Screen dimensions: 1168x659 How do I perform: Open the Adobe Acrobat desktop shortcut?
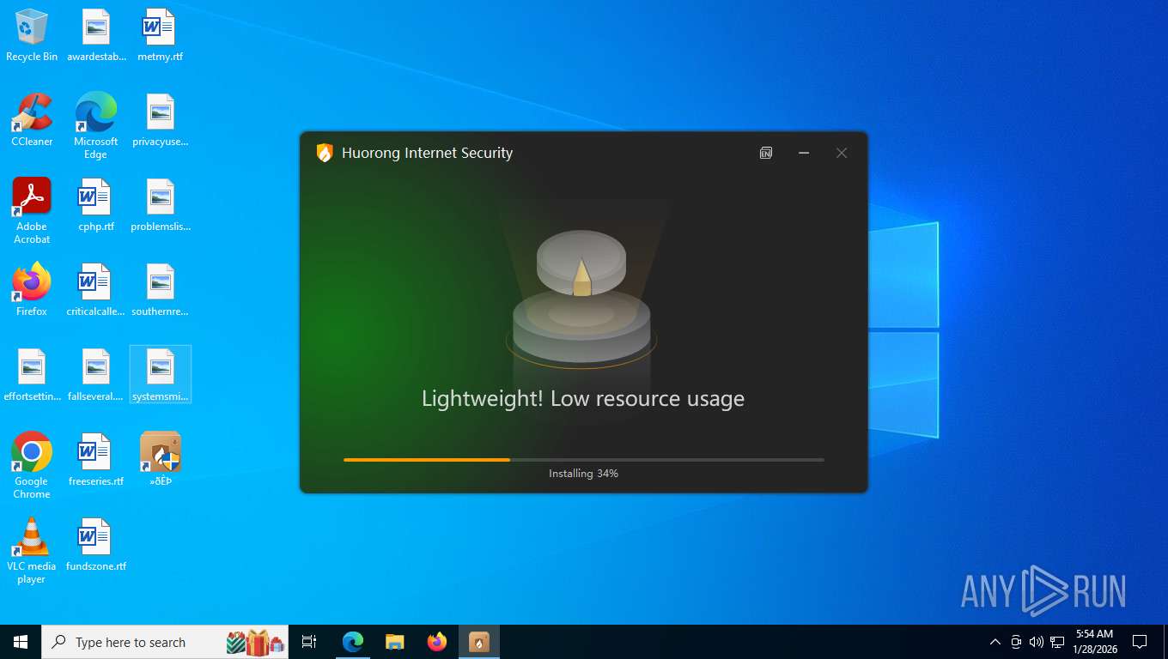32,211
